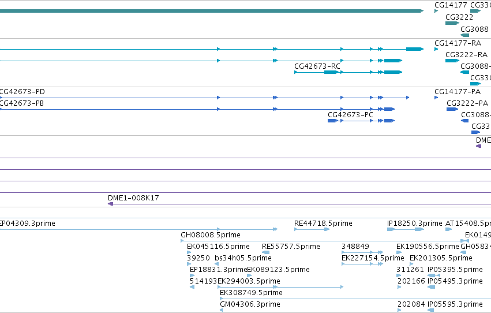The image size is (491, 313).
Task: Select the 202084 feature label
Action: (x=411, y=304)
